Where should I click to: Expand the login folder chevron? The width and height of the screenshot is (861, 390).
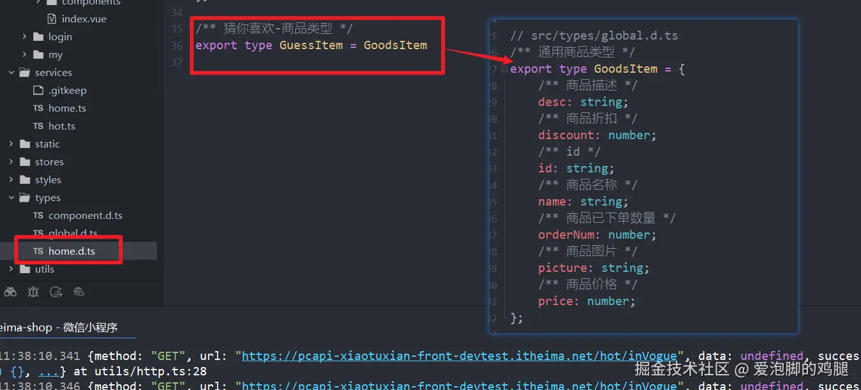click(x=24, y=37)
